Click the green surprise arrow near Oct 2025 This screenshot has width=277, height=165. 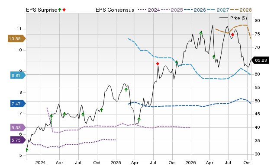(x=176, y=62)
